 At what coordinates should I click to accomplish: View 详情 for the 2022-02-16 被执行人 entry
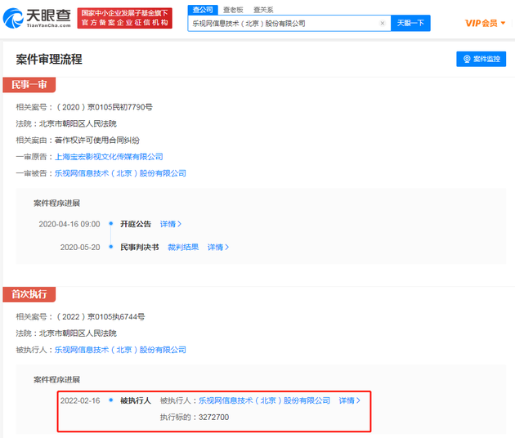click(350, 400)
